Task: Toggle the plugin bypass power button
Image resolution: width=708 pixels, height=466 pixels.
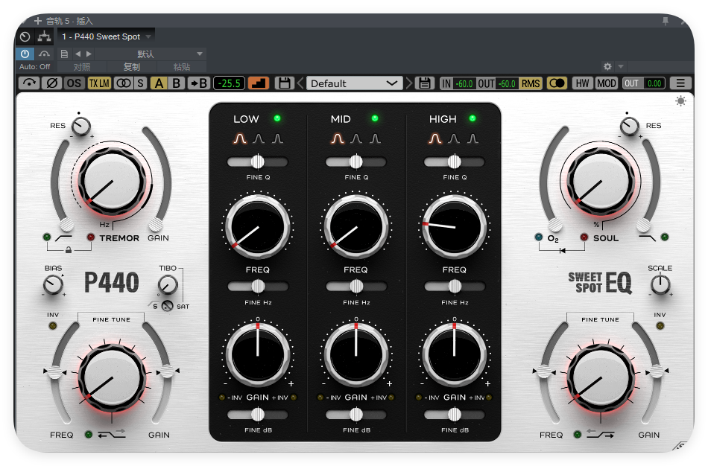Action: point(25,54)
